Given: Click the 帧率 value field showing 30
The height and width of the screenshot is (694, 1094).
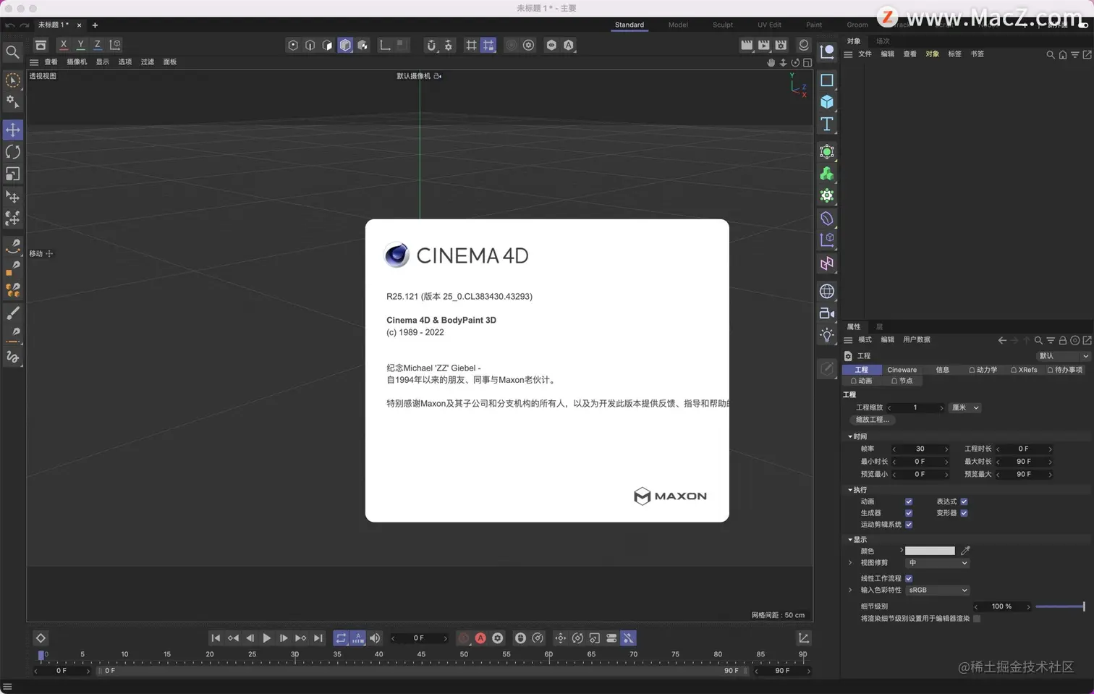Looking at the screenshot, I should click(920, 449).
